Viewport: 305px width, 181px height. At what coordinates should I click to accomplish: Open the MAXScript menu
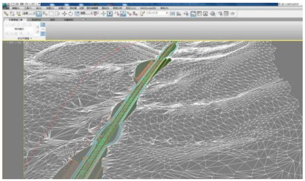click(148, 8)
